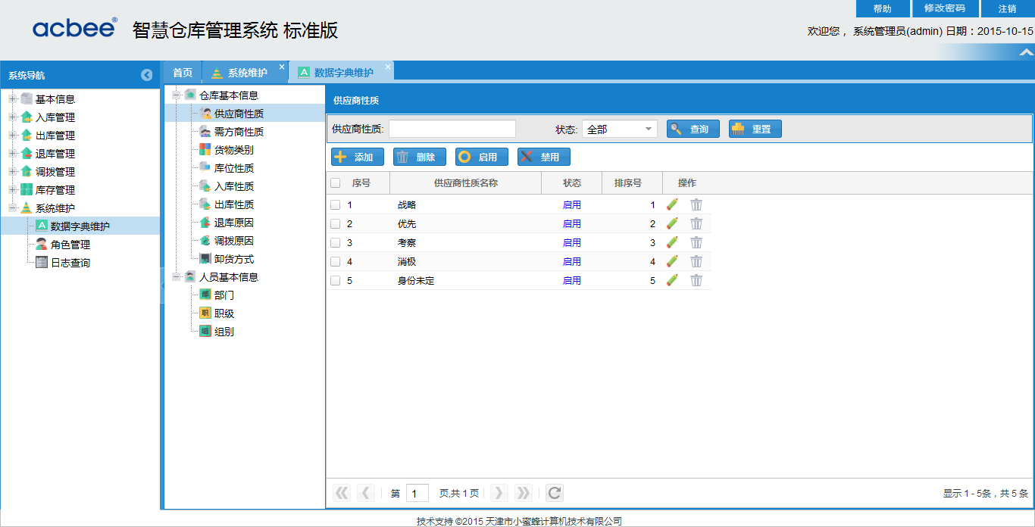Open 货物类别 in the dictionary tree

pos(233,150)
